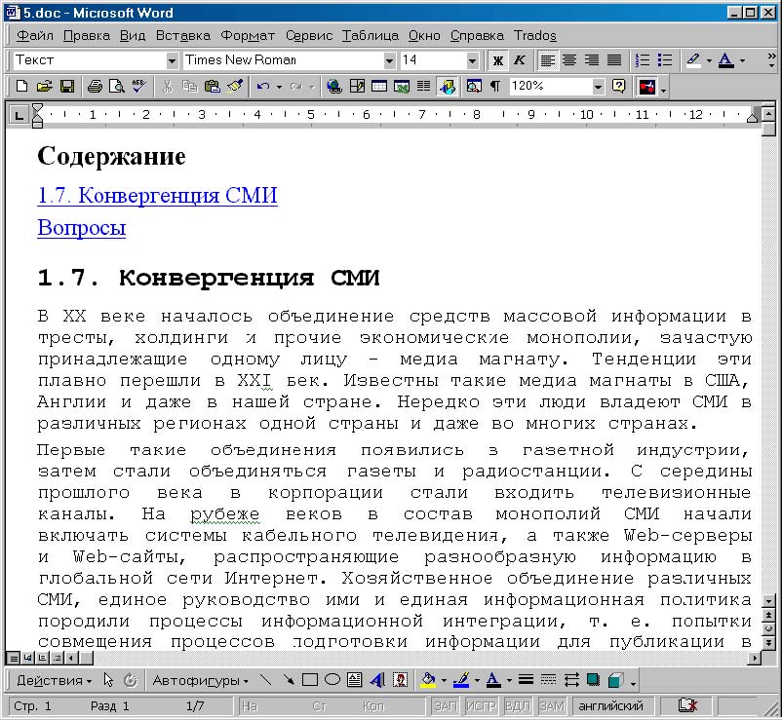The height and width of the screenshot is (720, 782).
Task: Follow the Вопросы contents link
Action: click(x=82, y=228)
